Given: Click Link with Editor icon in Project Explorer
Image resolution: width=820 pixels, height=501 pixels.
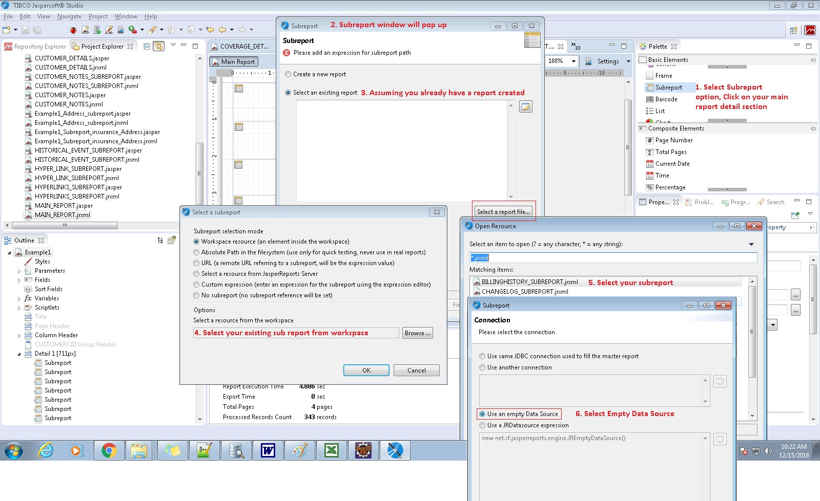Looking at the screenshot, I should (159, 46).
